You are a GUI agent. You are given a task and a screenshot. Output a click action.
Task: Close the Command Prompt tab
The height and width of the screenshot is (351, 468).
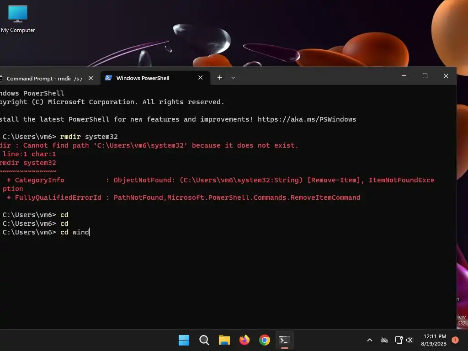point(91,78)
